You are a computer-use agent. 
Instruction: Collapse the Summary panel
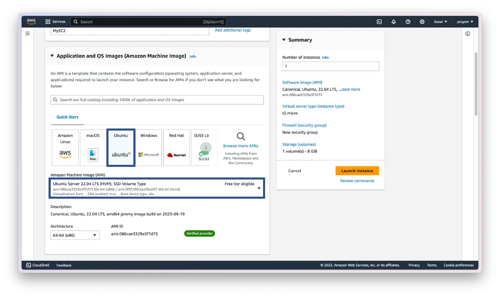pyautogui.click(x=284, y=40)
